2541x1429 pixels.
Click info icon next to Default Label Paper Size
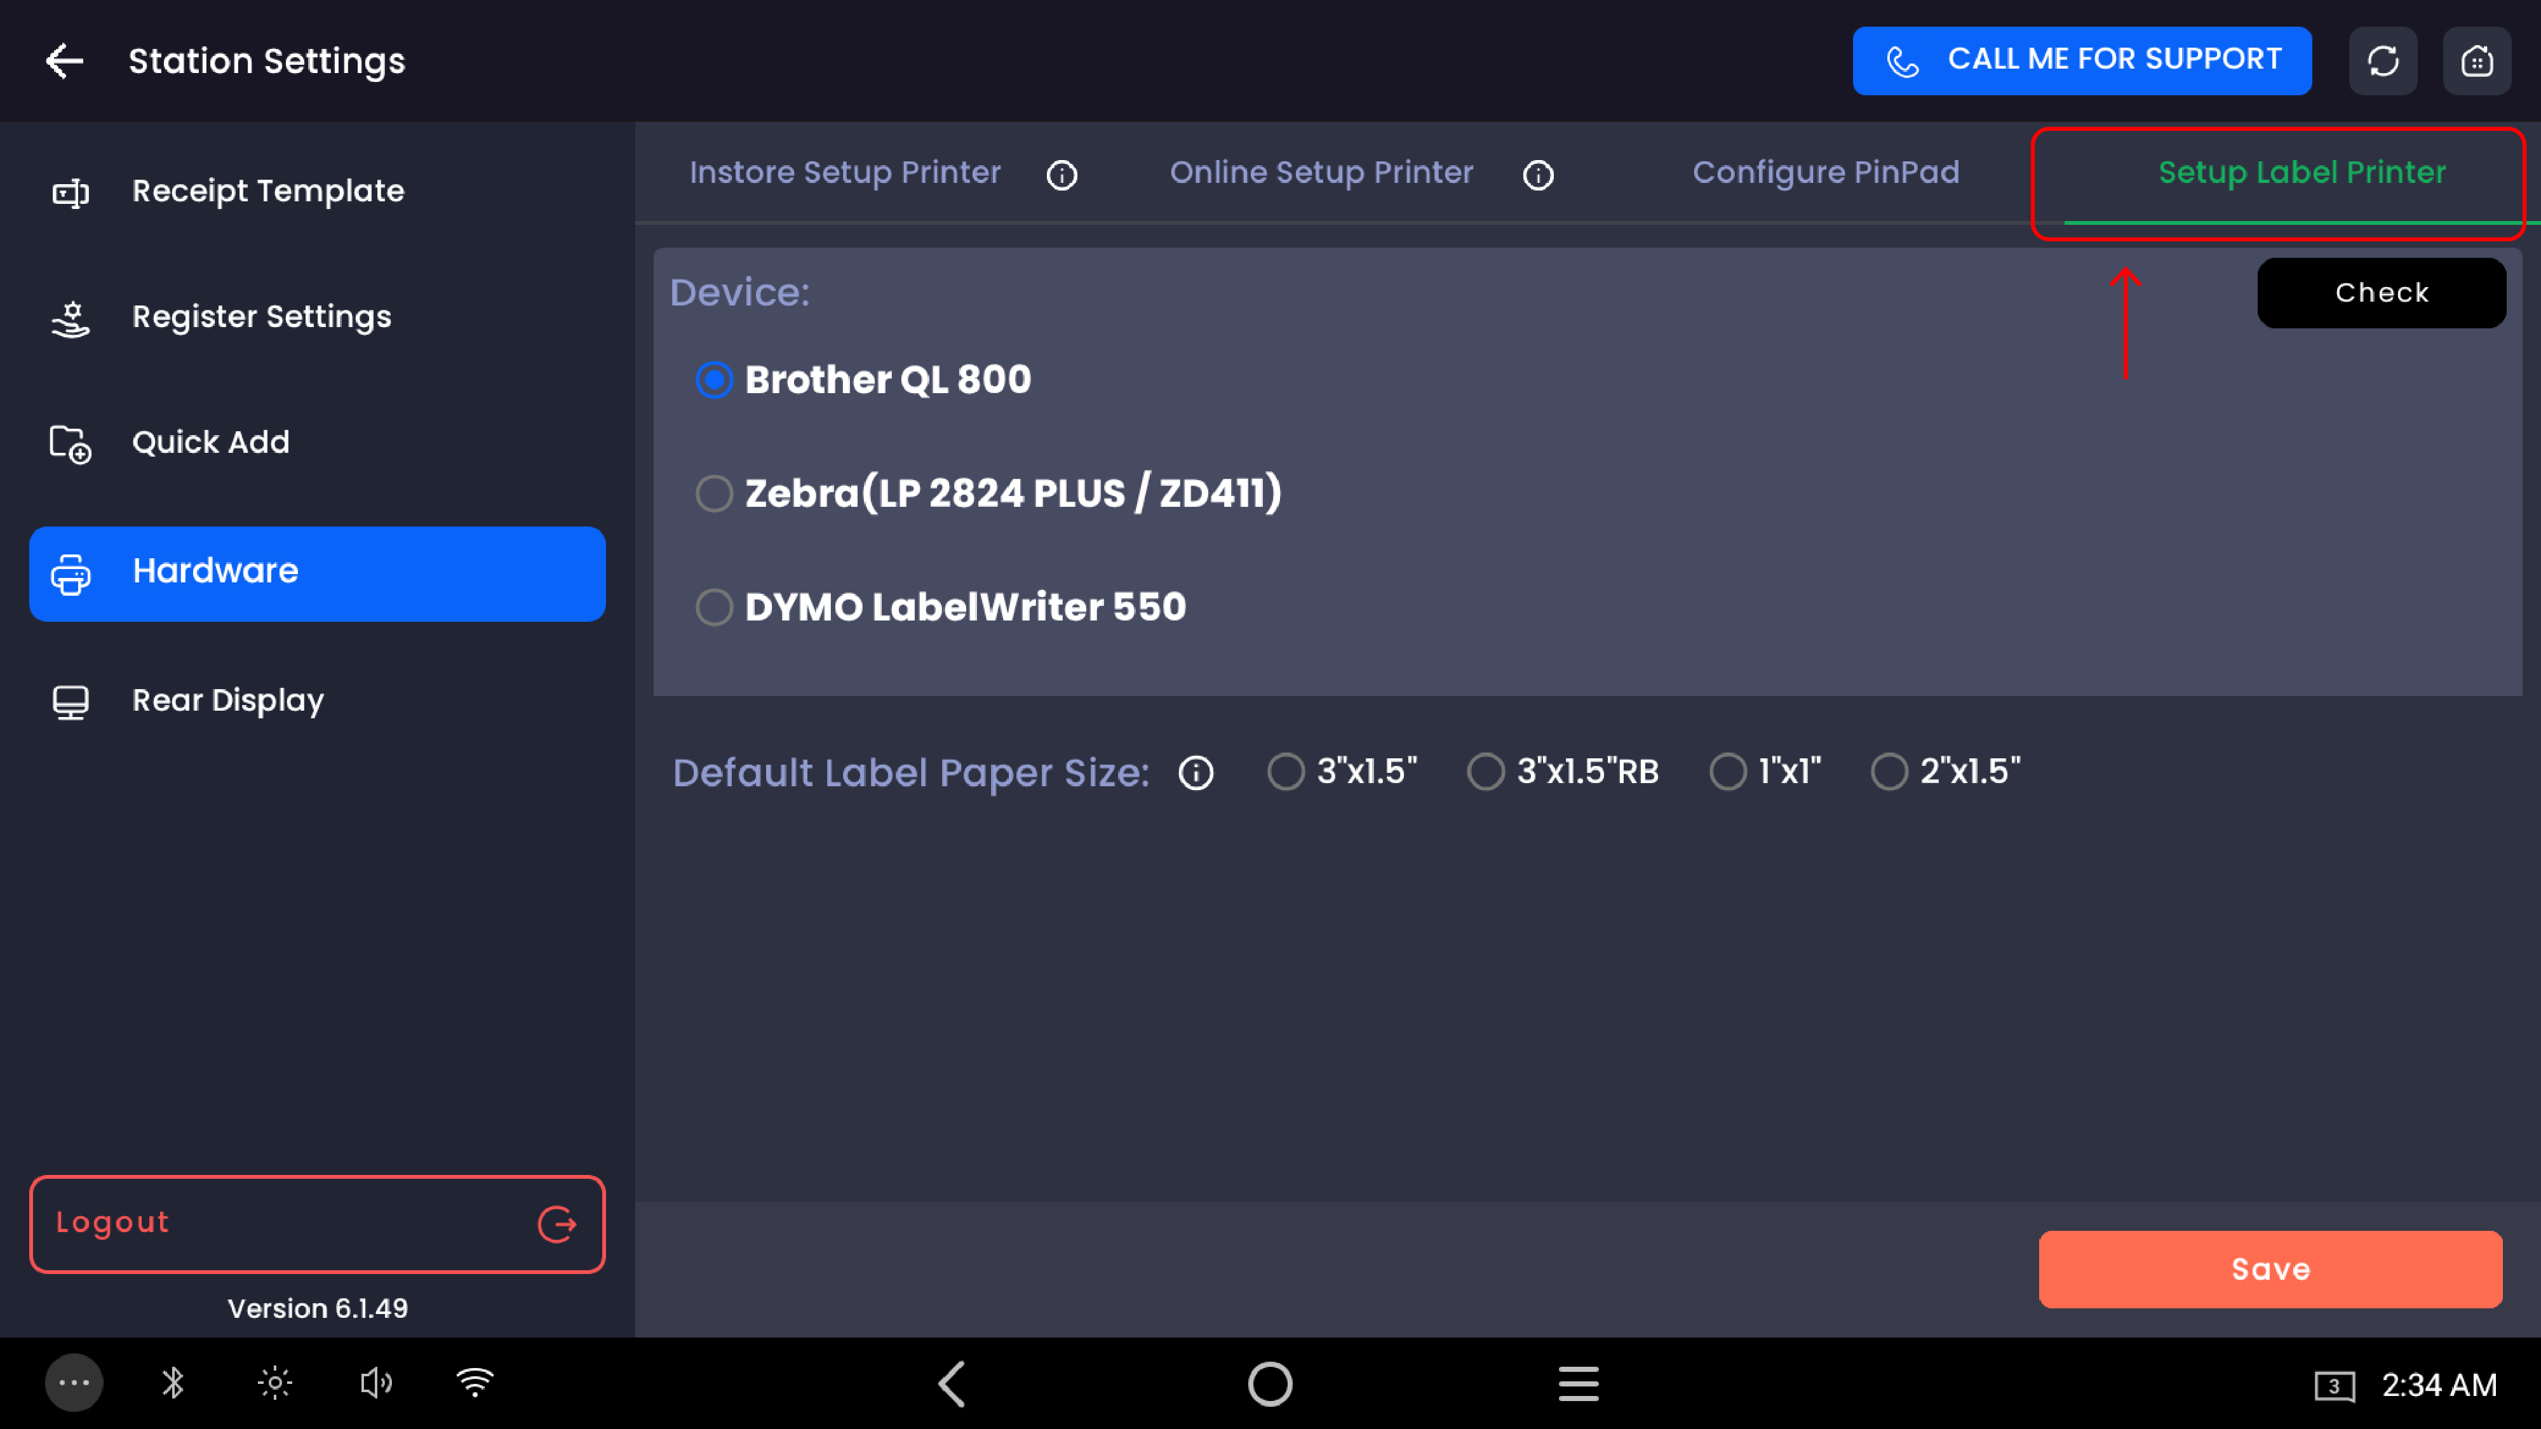click(x=1196, y=772)
